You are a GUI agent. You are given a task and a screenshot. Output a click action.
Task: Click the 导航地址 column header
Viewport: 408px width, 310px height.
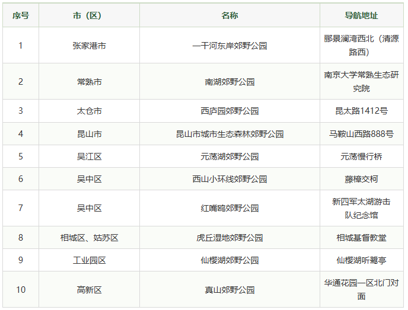coord(361,15)
